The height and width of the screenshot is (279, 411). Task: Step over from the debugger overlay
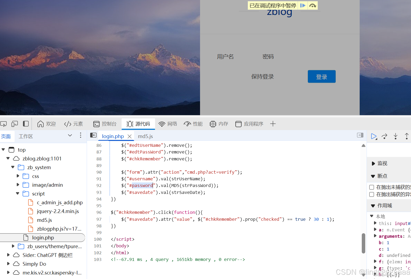(x=313, y=5)
